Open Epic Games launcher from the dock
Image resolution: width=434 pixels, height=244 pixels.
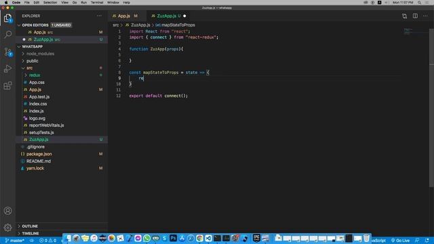pos(256,238)
